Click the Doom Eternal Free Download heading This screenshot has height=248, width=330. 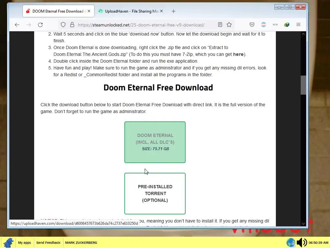(x=158, y=88)
